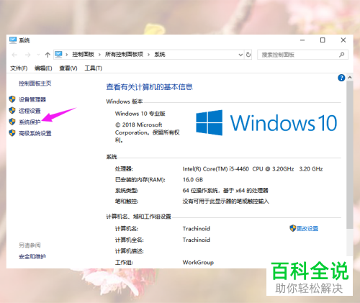
Task: Click the Windows 10 logo
Action: [266, 122]
